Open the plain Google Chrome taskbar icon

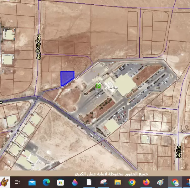click(x=132, y=182)
